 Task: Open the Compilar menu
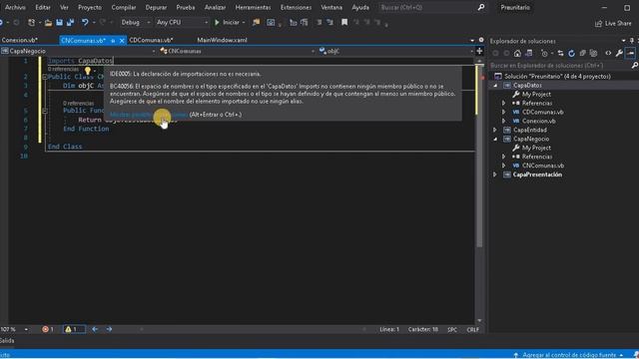(124, 7)
